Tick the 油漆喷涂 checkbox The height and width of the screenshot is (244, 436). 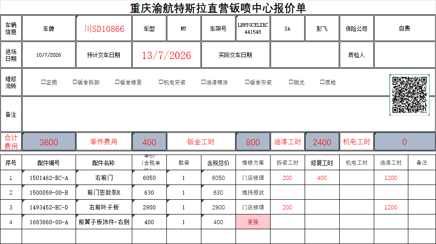tap(204, 82)
